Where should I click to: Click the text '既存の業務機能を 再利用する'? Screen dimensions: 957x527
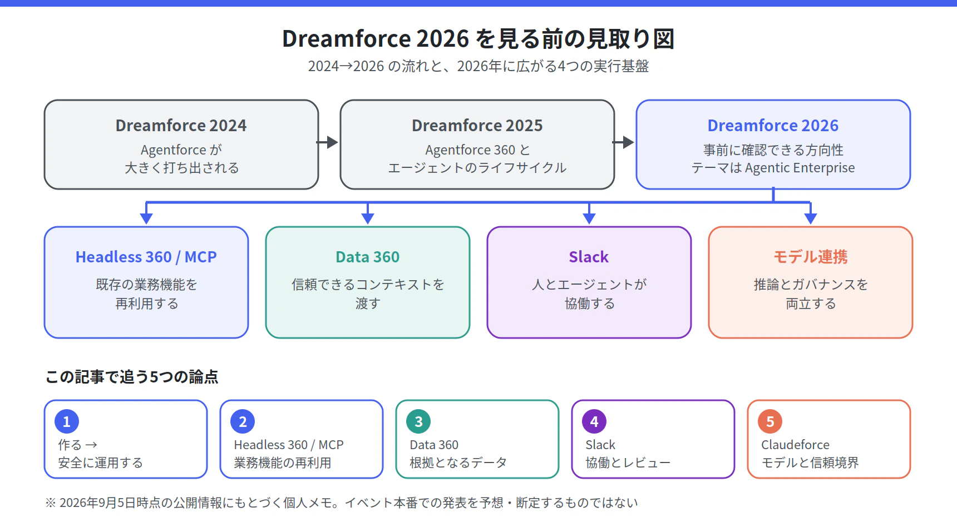146,294
